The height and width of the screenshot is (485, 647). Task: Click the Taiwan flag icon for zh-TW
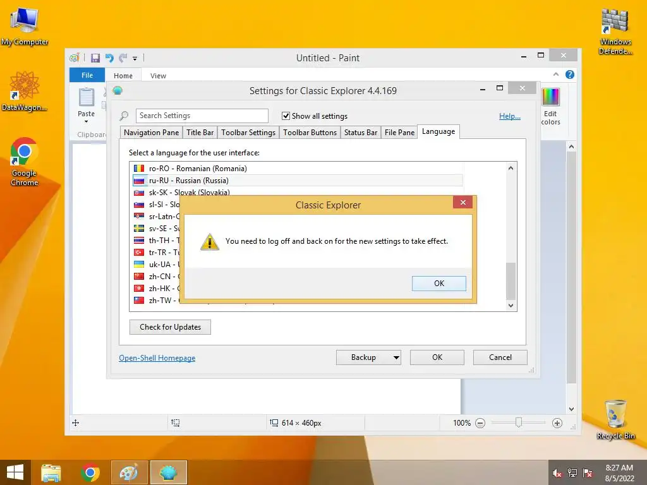coord(139,300)
